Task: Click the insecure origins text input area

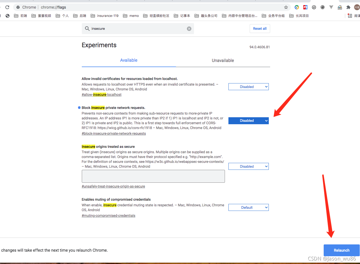Action: pos(153,176)
